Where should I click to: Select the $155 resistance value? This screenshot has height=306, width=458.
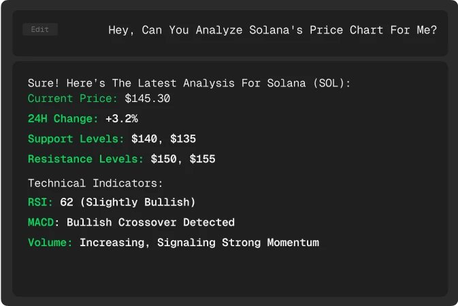202,159
